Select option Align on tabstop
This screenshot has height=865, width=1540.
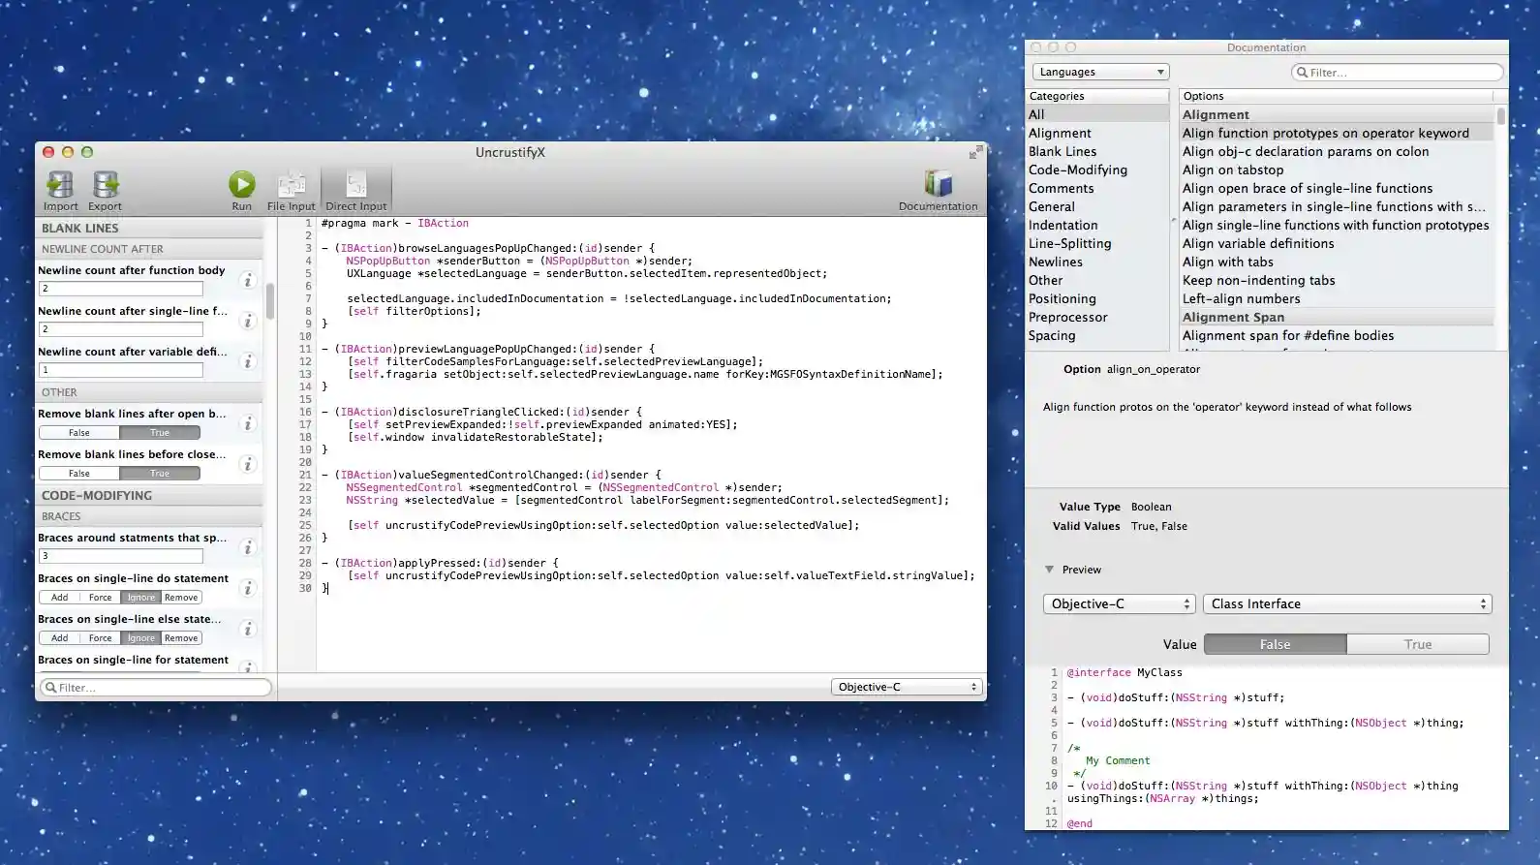coord(1337,170)
